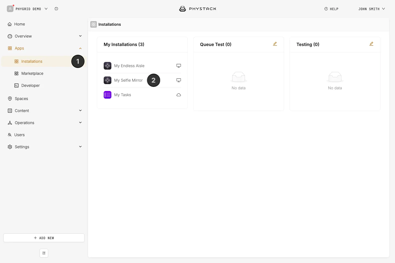Click the Installations grid icon in page header

tap(94, 24)
